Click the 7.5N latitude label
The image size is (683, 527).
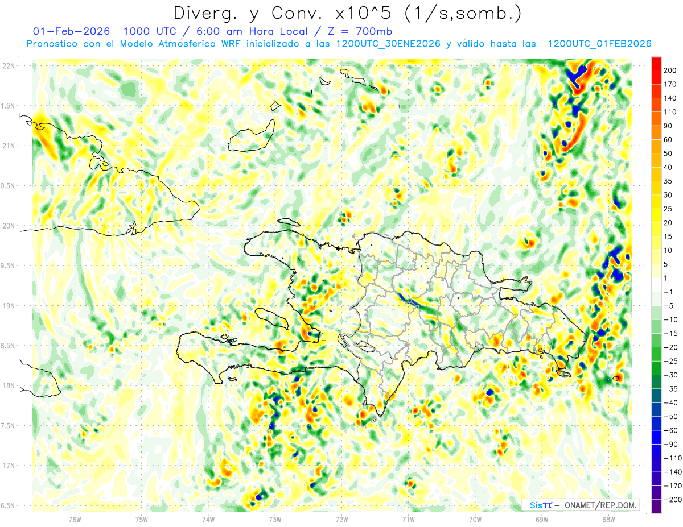[9, 426]
